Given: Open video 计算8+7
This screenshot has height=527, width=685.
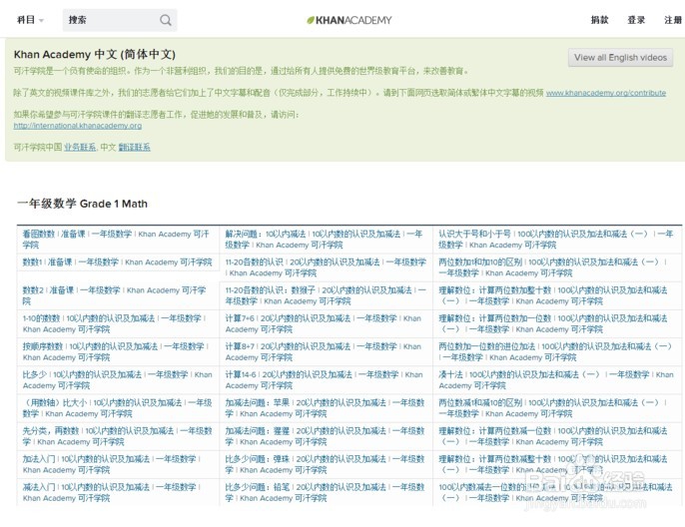Looking at the screenshot, I should (x=324, y=352).
